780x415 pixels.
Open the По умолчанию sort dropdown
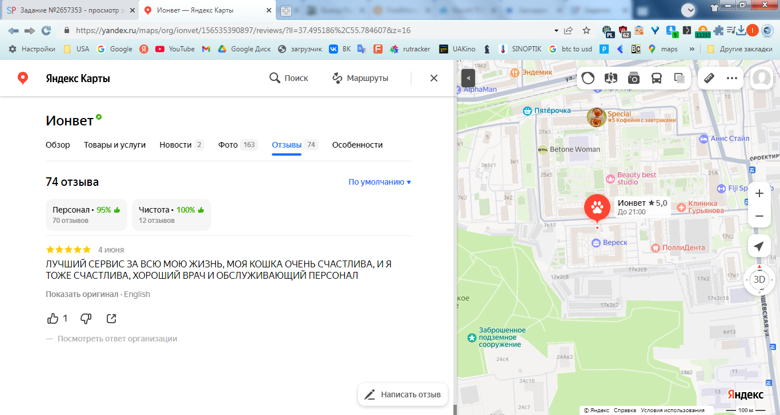(x=380, y=182)
